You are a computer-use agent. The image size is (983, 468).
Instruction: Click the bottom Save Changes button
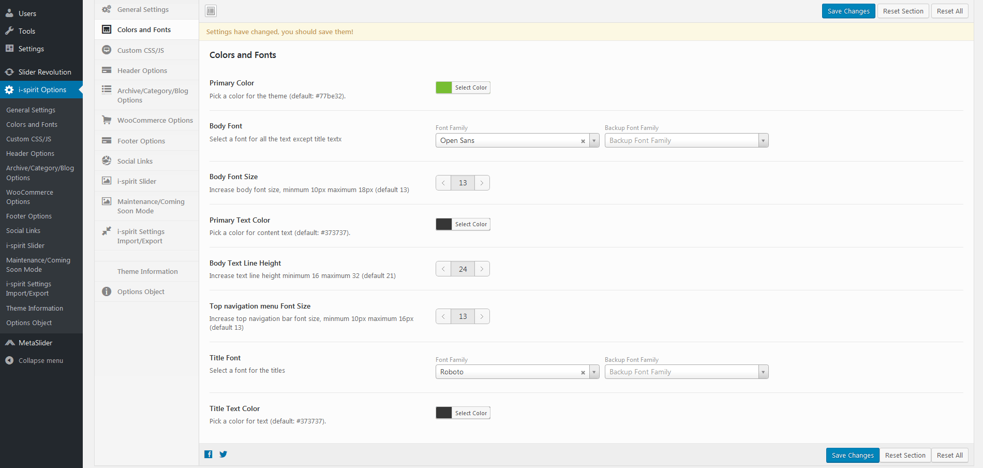point(853,455)
